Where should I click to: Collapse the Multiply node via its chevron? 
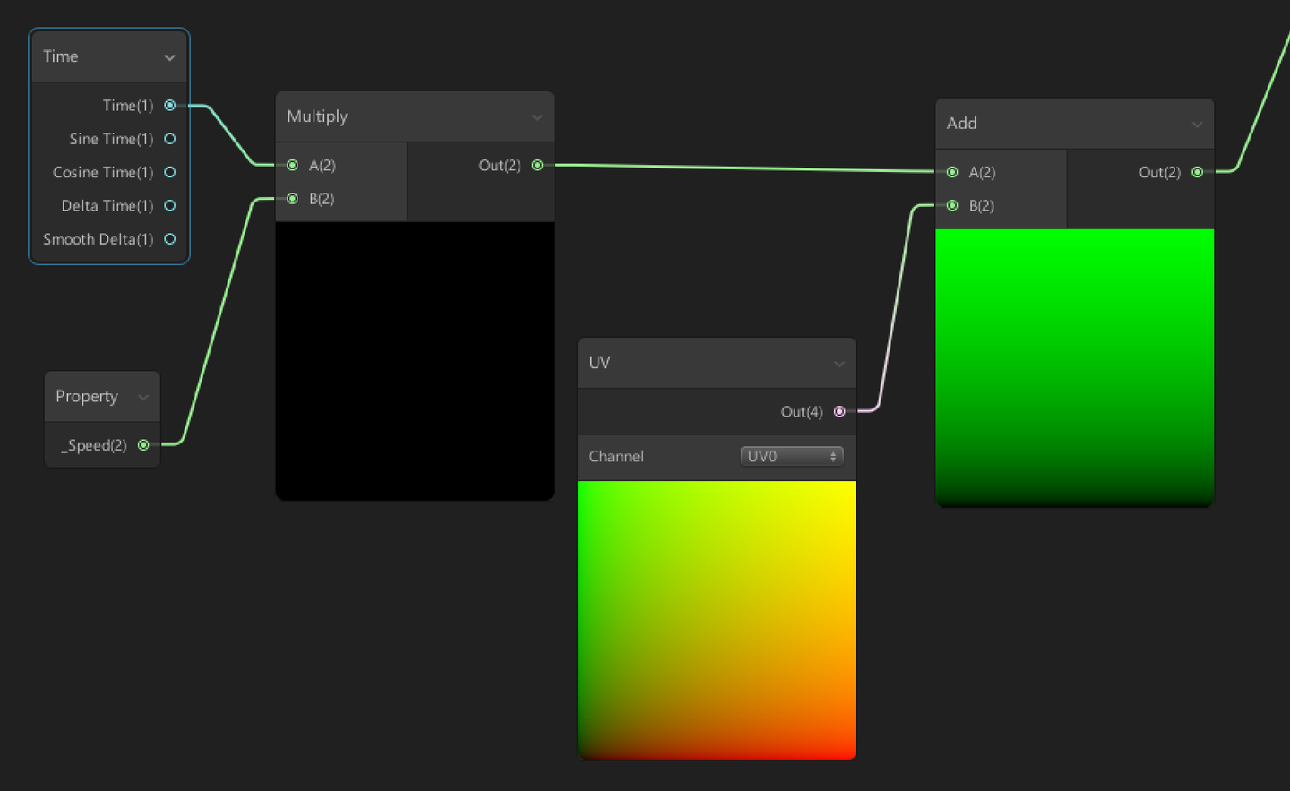click(x=537, y=116)
